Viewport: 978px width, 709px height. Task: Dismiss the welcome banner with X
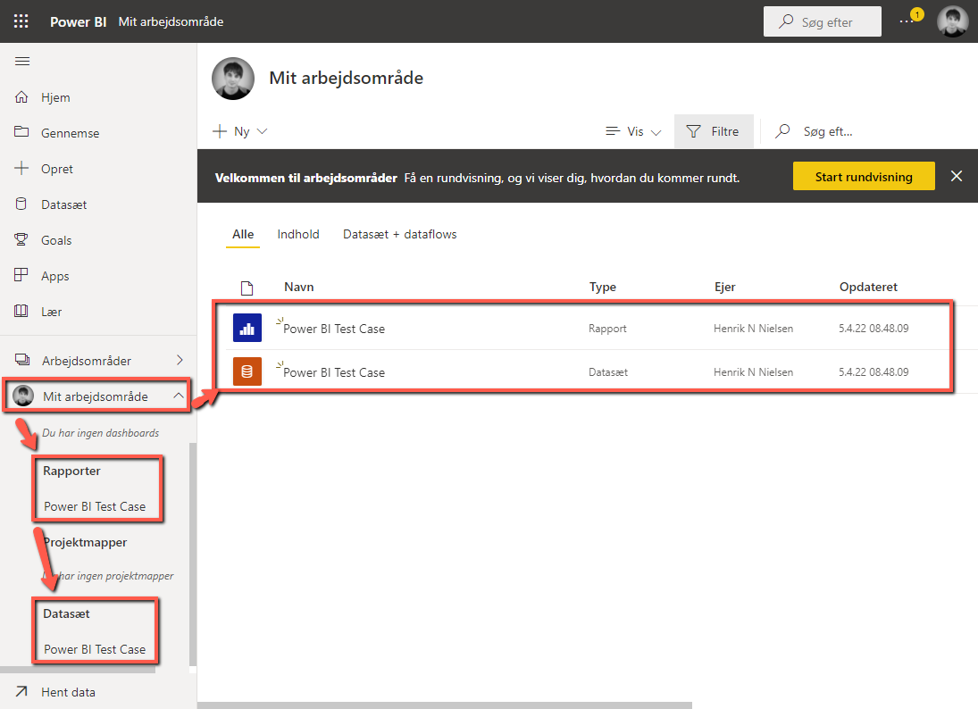957,176
